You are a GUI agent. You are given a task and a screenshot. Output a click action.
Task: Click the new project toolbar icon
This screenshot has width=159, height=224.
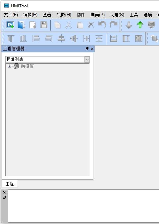pos(10,25)
